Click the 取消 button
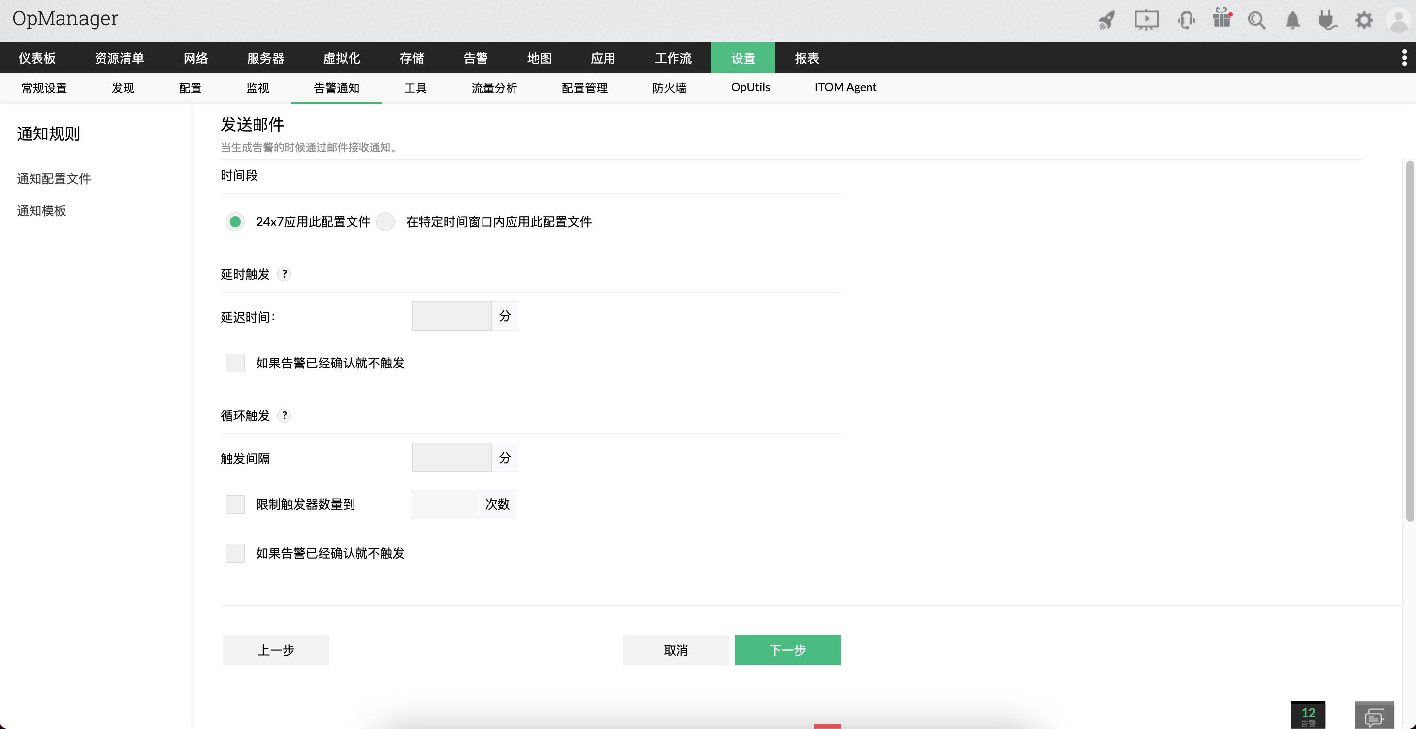This screenshot has height=729, width=1416. click(x=676, y=650)
